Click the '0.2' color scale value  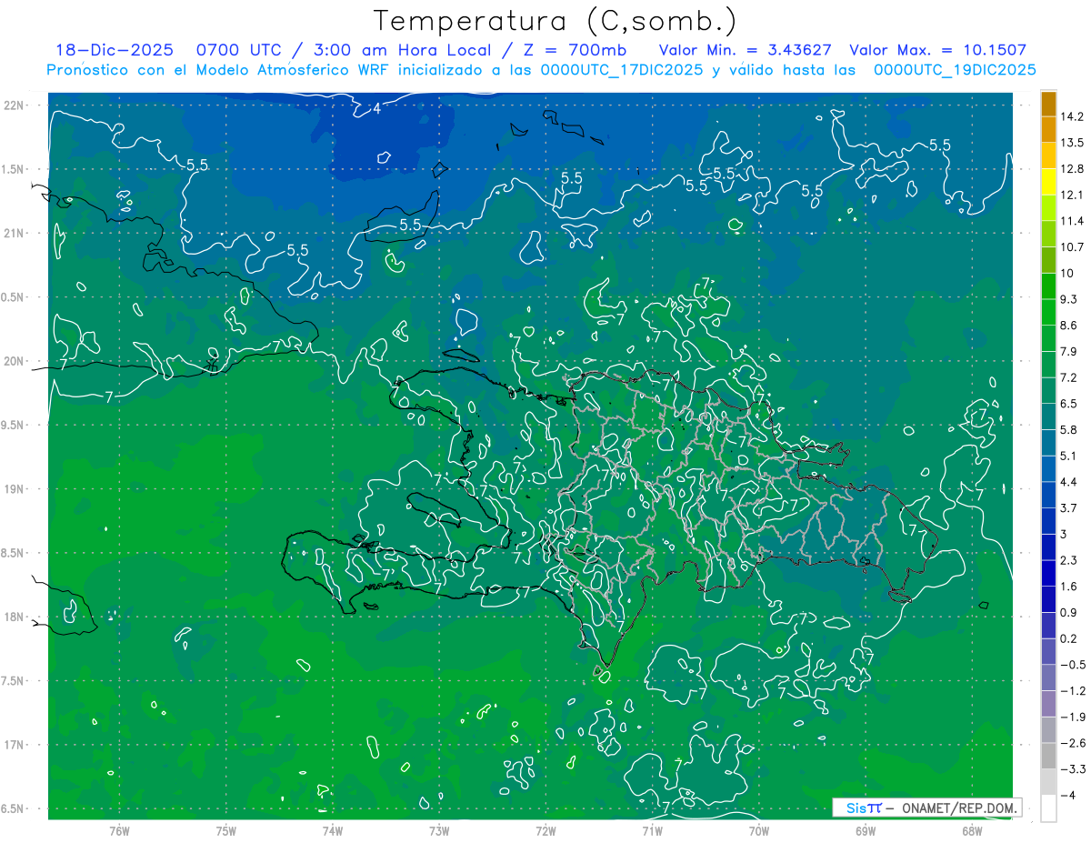[x=1069, y=638]
